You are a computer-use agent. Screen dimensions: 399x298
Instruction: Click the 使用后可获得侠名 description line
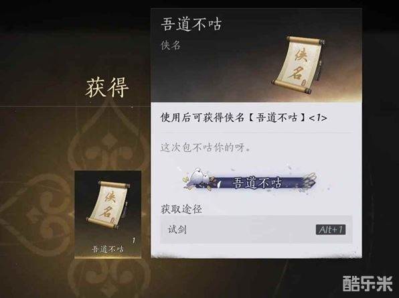tap(244, 118)
